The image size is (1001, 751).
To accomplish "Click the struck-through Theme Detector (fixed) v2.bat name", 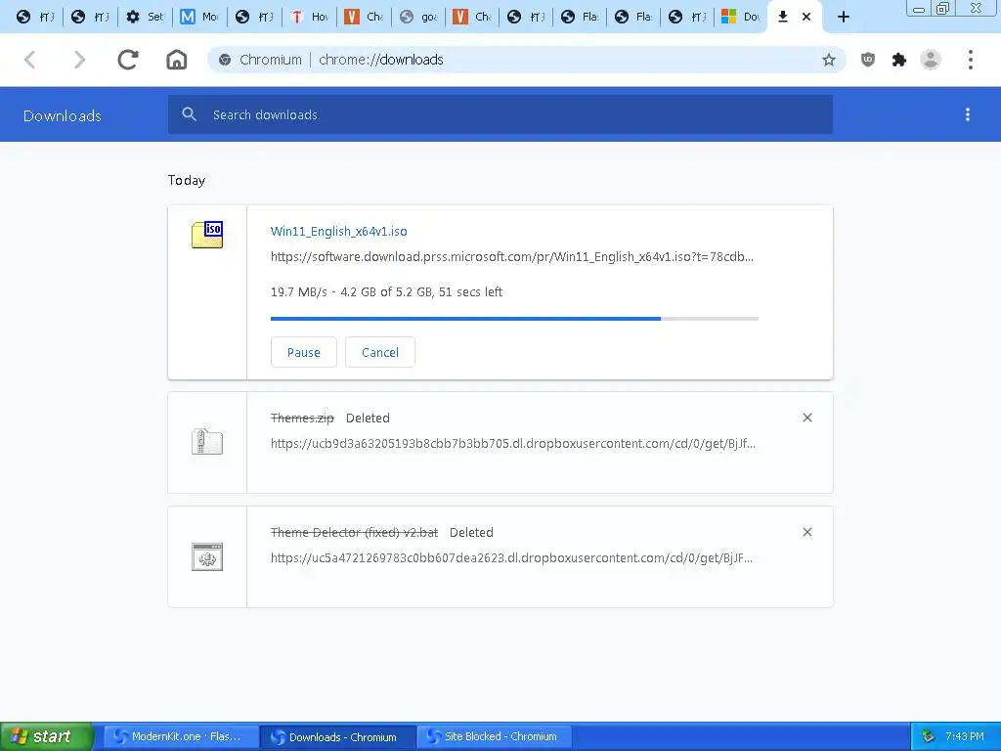I will coord(354,533).
